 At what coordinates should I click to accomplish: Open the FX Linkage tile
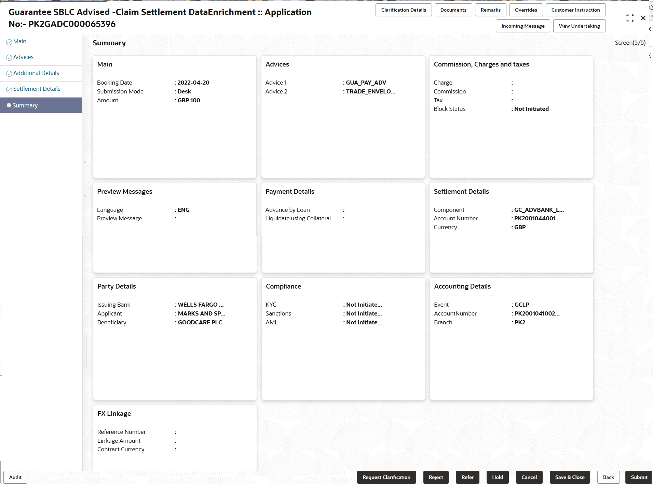[175, 438]
